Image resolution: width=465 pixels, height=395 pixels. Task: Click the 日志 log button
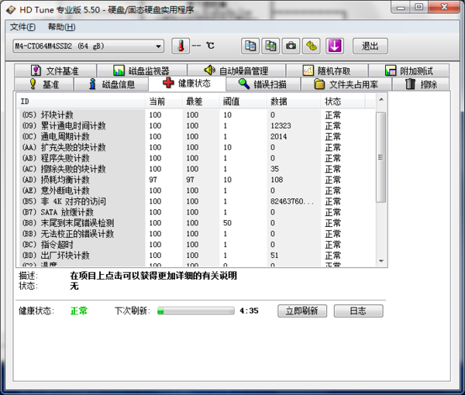click(358, 311)
